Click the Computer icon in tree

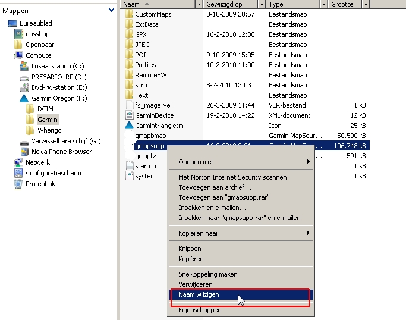click(x=18, y=55)
